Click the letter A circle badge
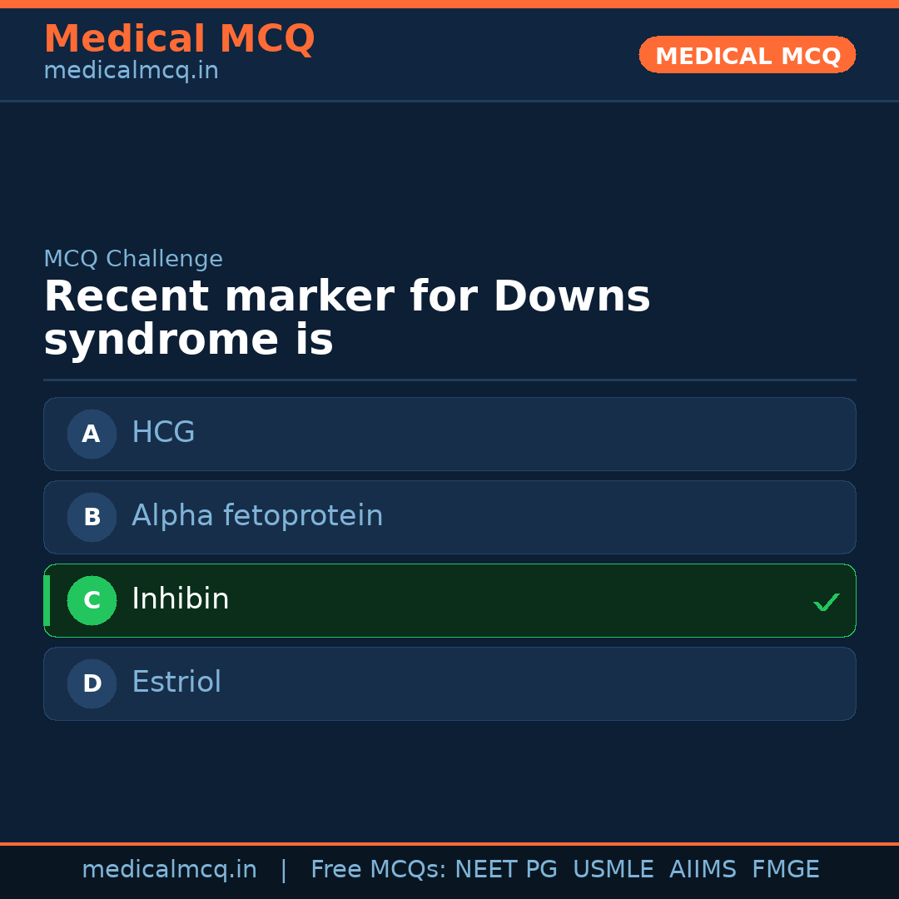Screen dimensions: 899x899 click(92, 434)
